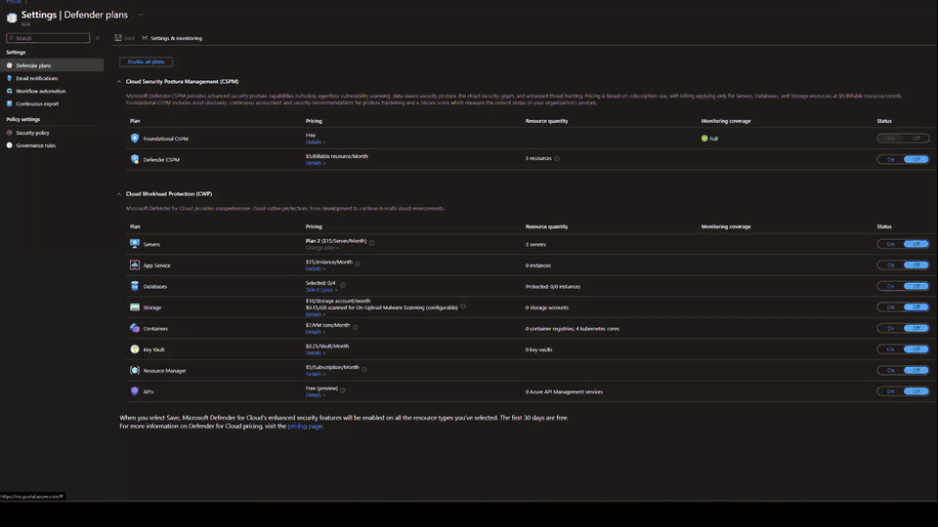Click the Foundational CSPM shield icon
This screenshot has height=527, width=938.
coord(135,138)
